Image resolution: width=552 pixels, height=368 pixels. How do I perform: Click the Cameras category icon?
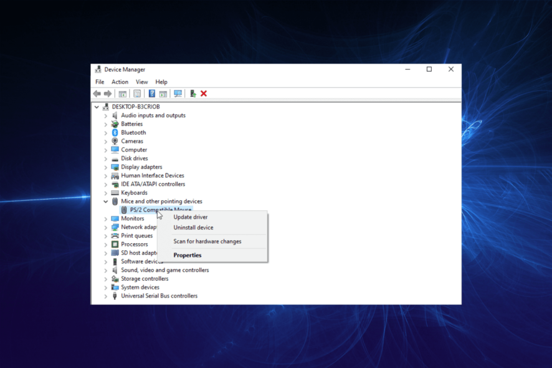[115, 141]
